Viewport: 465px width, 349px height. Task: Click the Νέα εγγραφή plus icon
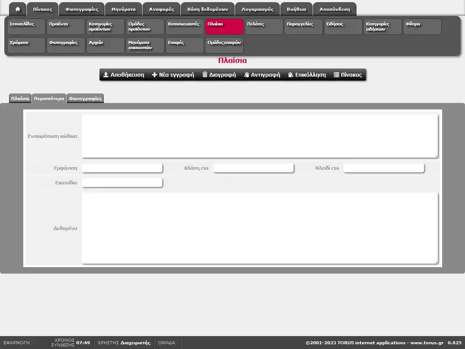pos(155,75)
